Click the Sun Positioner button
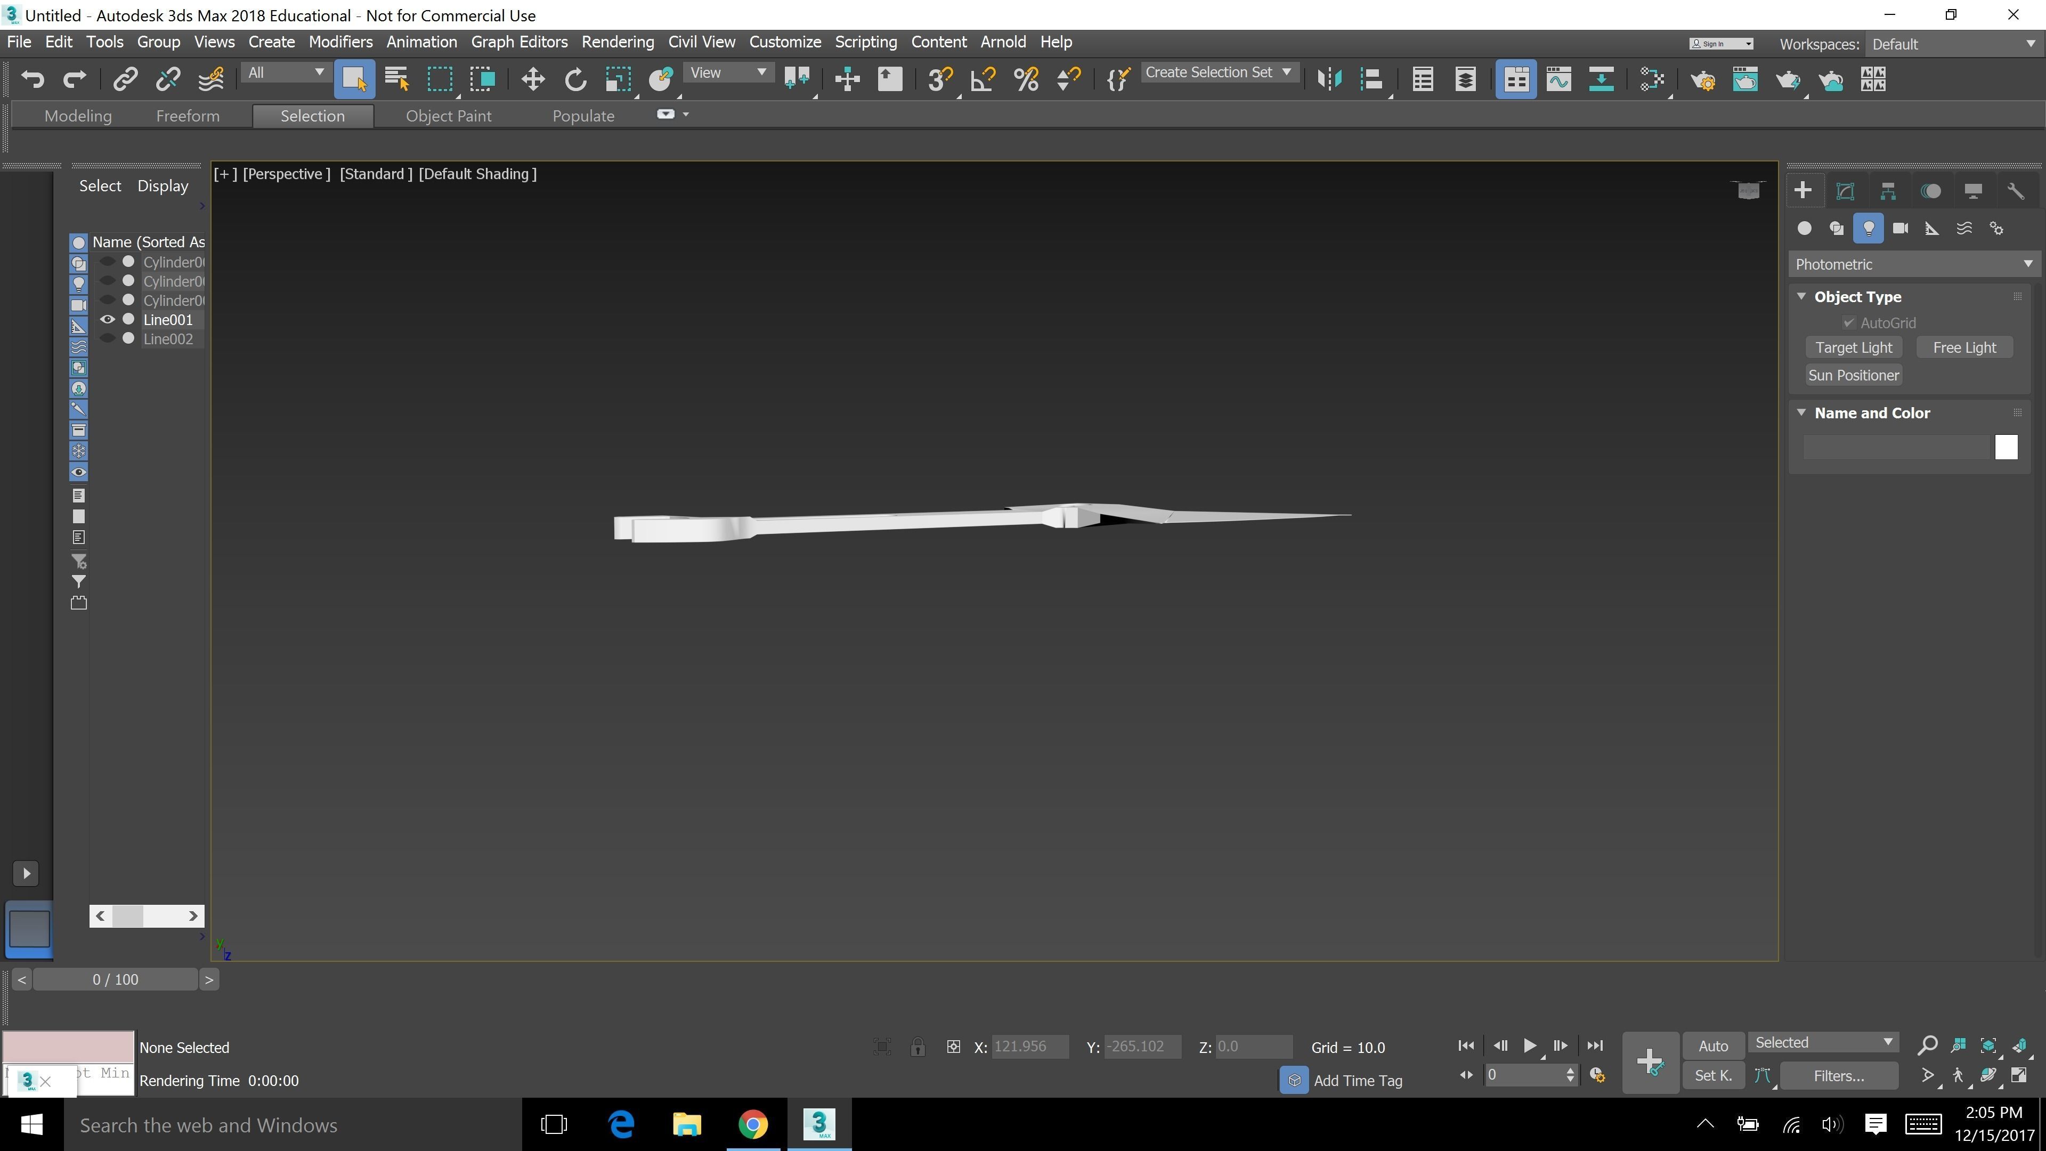Image resolution: width=2046 pixels, height=1151 pixels. [x=1853, y=375]
